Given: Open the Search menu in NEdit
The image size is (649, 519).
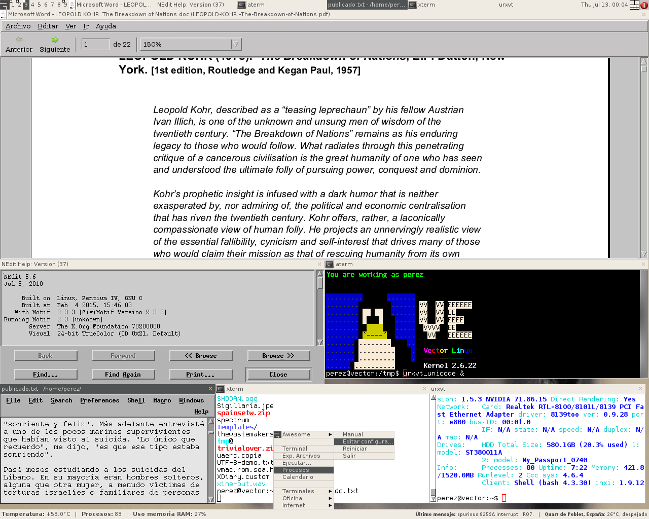Looking at the screenshot, I should tap(61, 400).
